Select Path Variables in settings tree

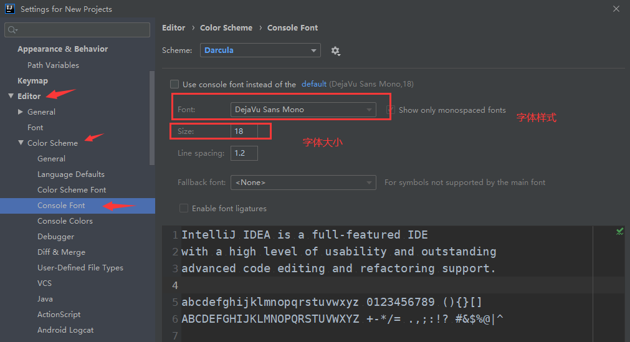point(53,65)
